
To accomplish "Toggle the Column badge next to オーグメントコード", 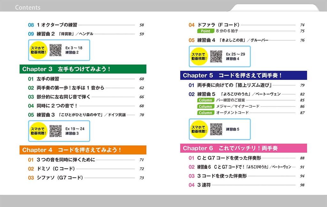I will click(205, 112).
